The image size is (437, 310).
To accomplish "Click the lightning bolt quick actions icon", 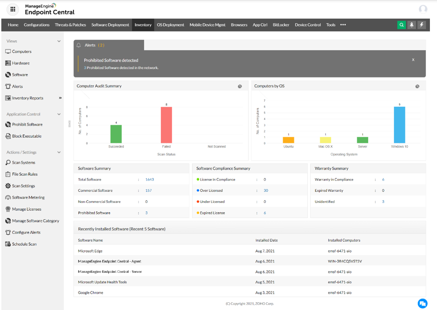I will (x=422, y=25).
